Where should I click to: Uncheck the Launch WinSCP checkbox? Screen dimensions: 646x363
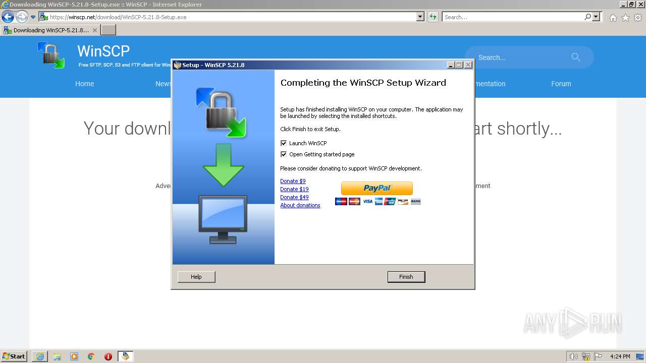tap(284, 143)
